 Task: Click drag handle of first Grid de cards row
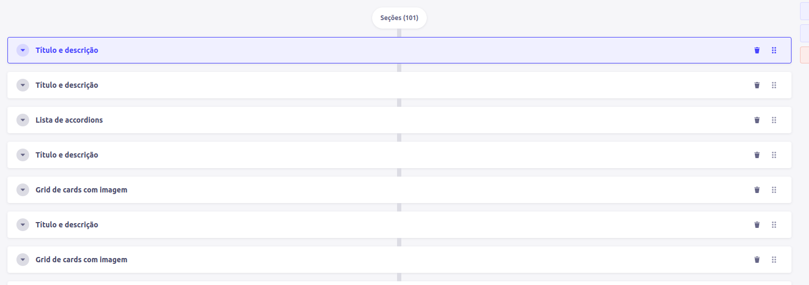(774, 190)
